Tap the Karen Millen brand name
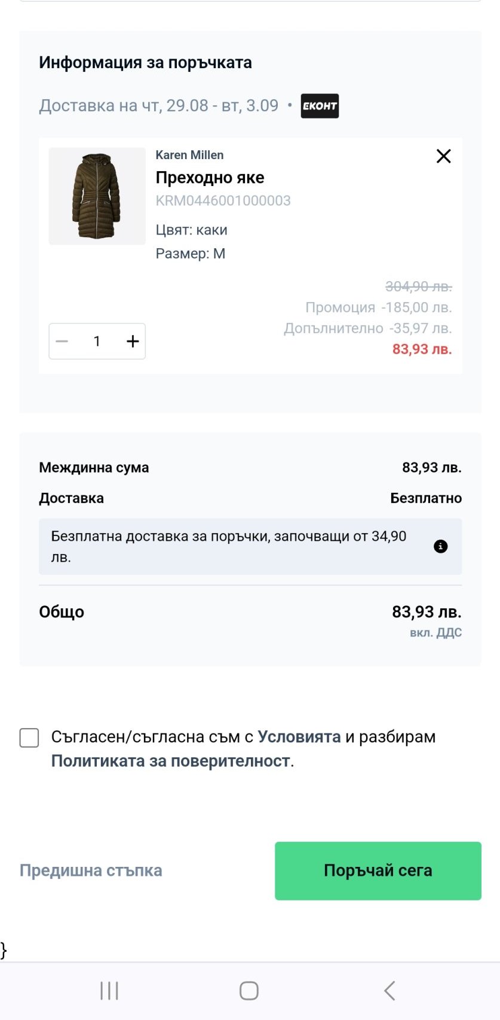Viewport: 500px width, 1020px height. coord(189,155)
